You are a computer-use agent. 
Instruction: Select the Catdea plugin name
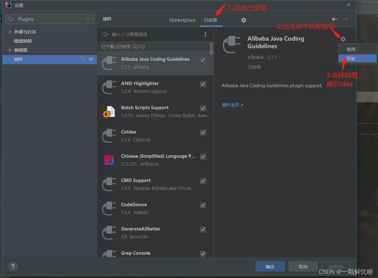[129, 132]
